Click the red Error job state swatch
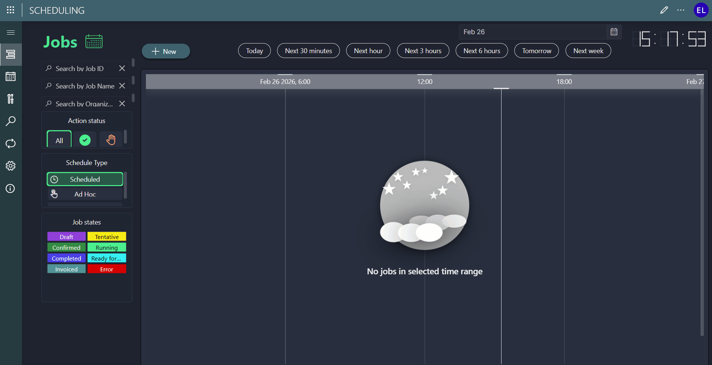Screen dimensions: 712x365 pos(107,269)
